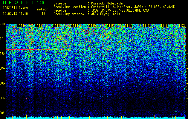Select the observer name Masayuki Kobayashi
This screenshot has height=119, width=188.
click(107, 3)
